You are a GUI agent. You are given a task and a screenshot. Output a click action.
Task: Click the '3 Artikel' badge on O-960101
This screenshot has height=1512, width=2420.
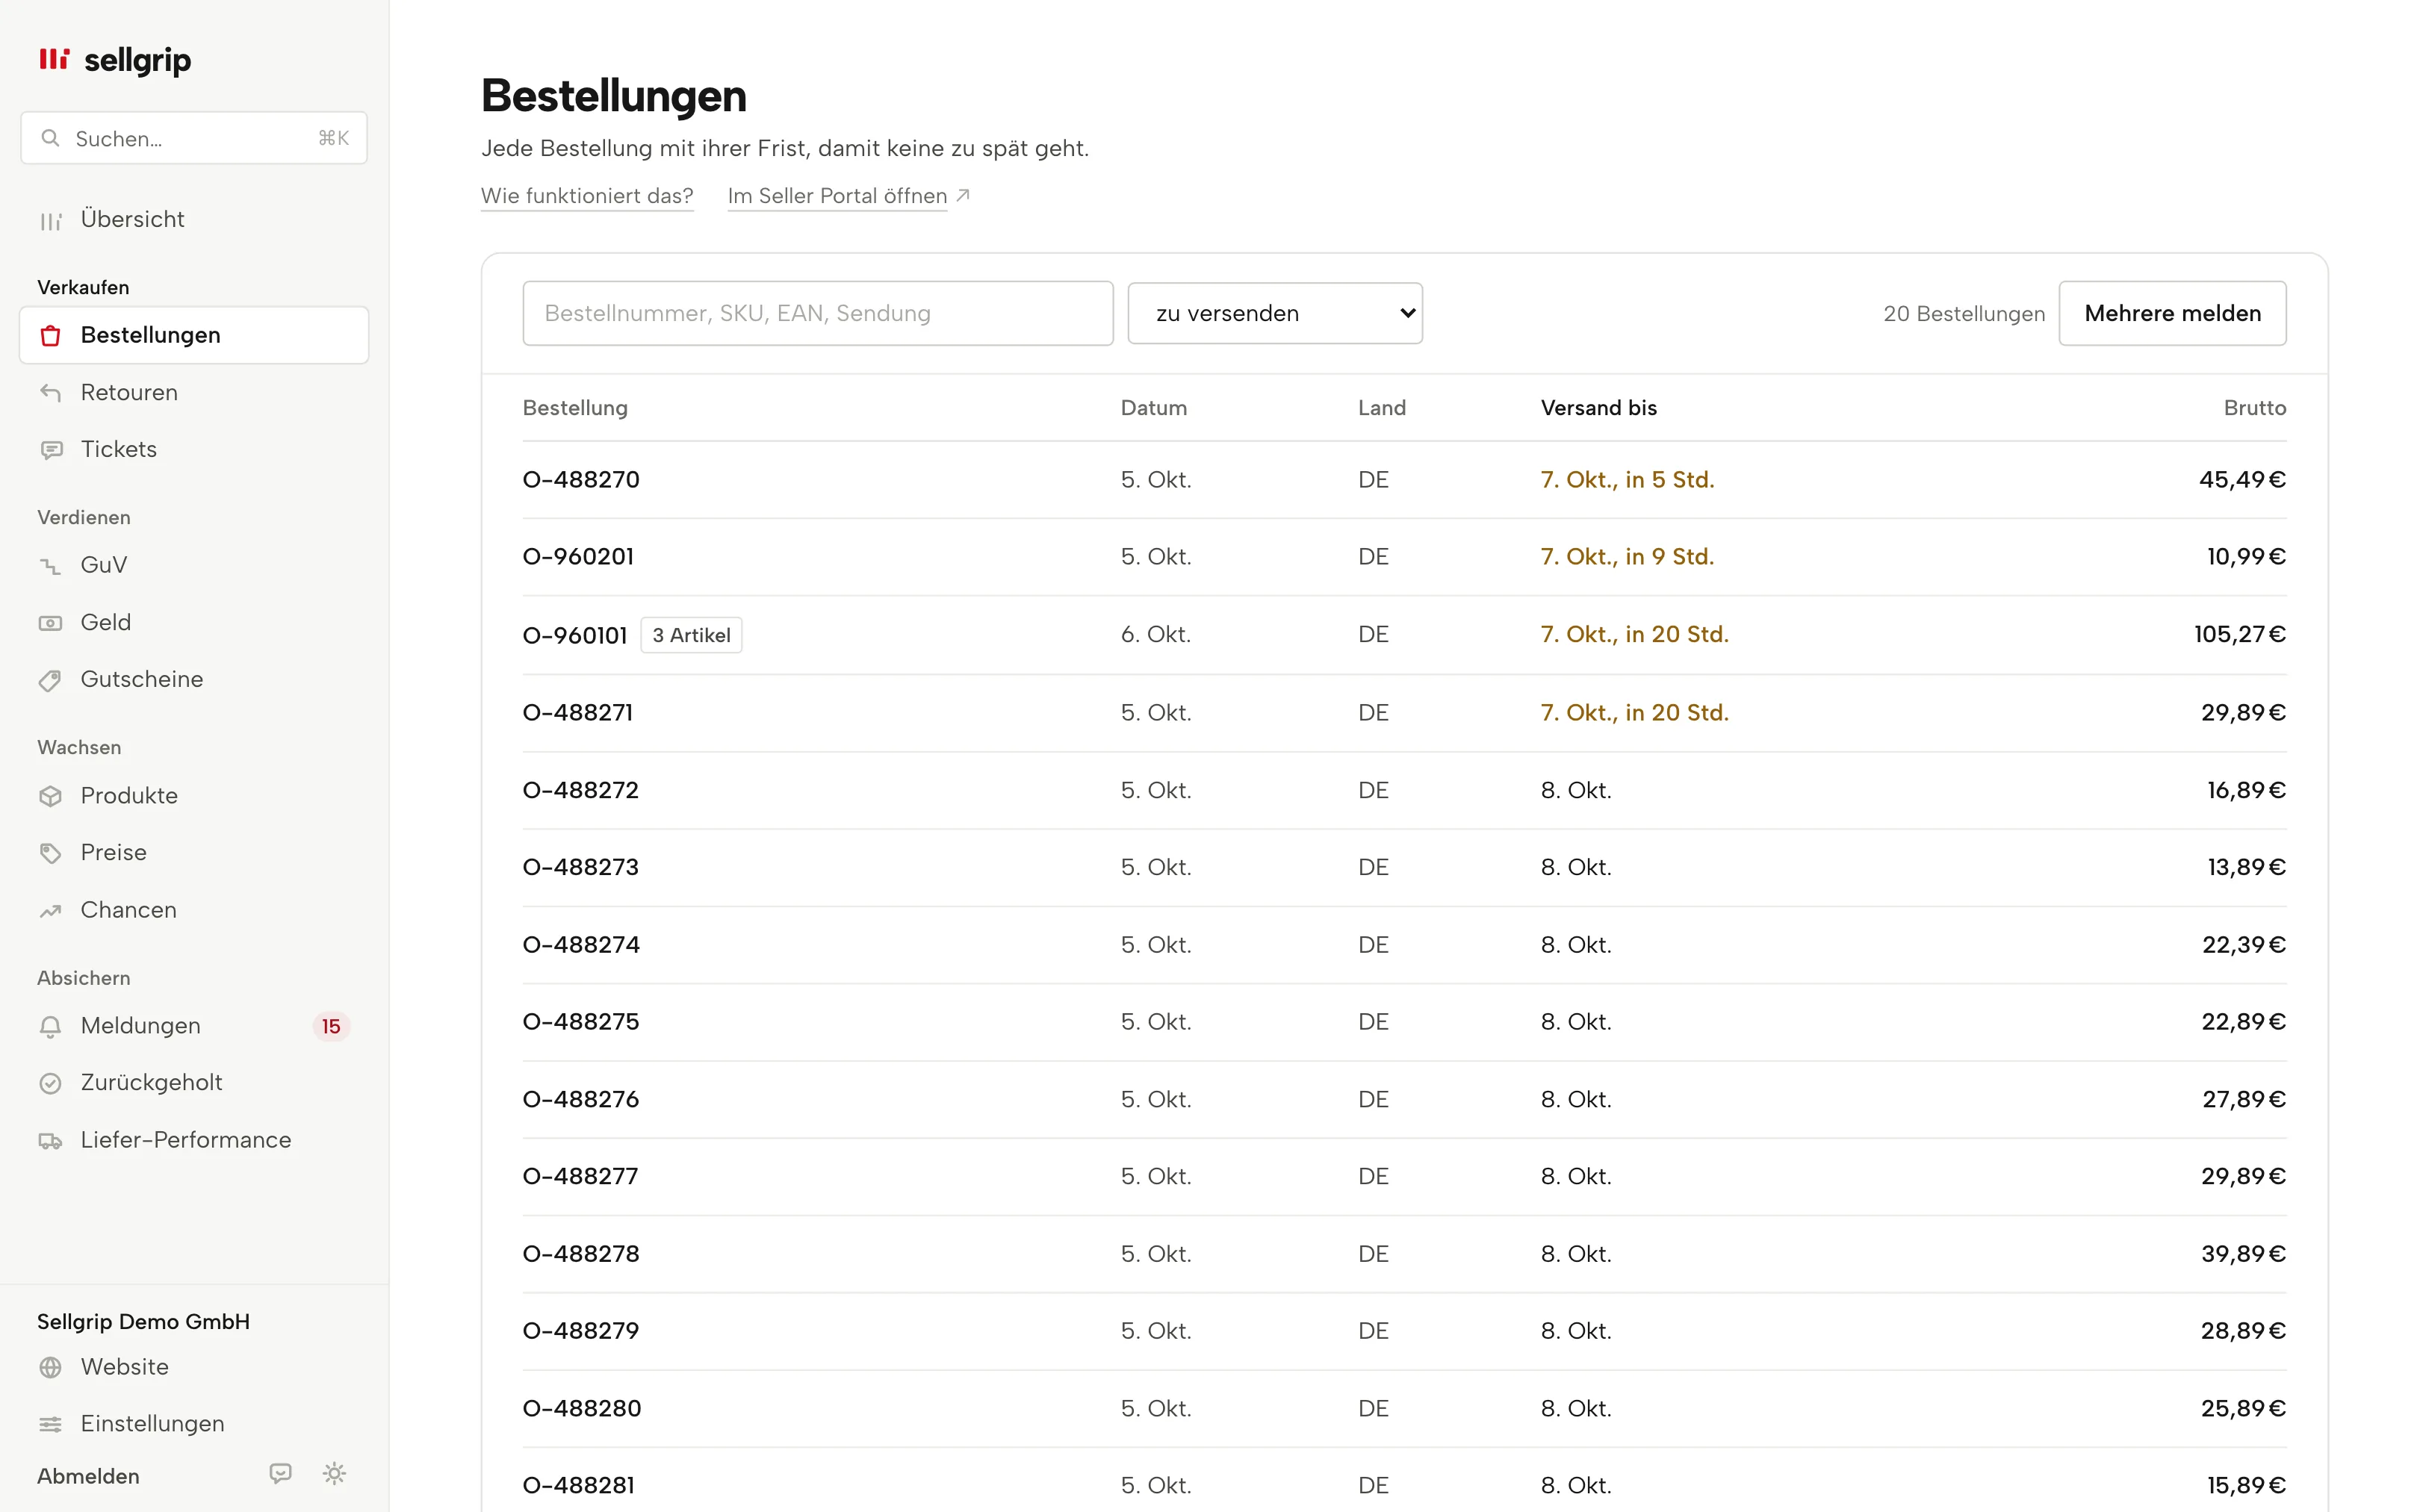point(691,635)
